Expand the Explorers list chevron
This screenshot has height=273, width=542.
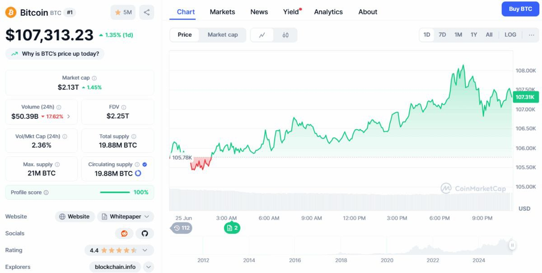click(x=149, y=267)
